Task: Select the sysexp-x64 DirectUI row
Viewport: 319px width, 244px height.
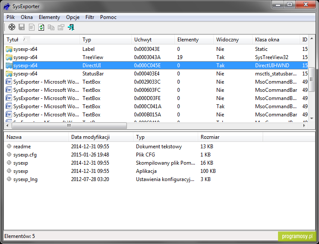Action: [x=156, y=66]
